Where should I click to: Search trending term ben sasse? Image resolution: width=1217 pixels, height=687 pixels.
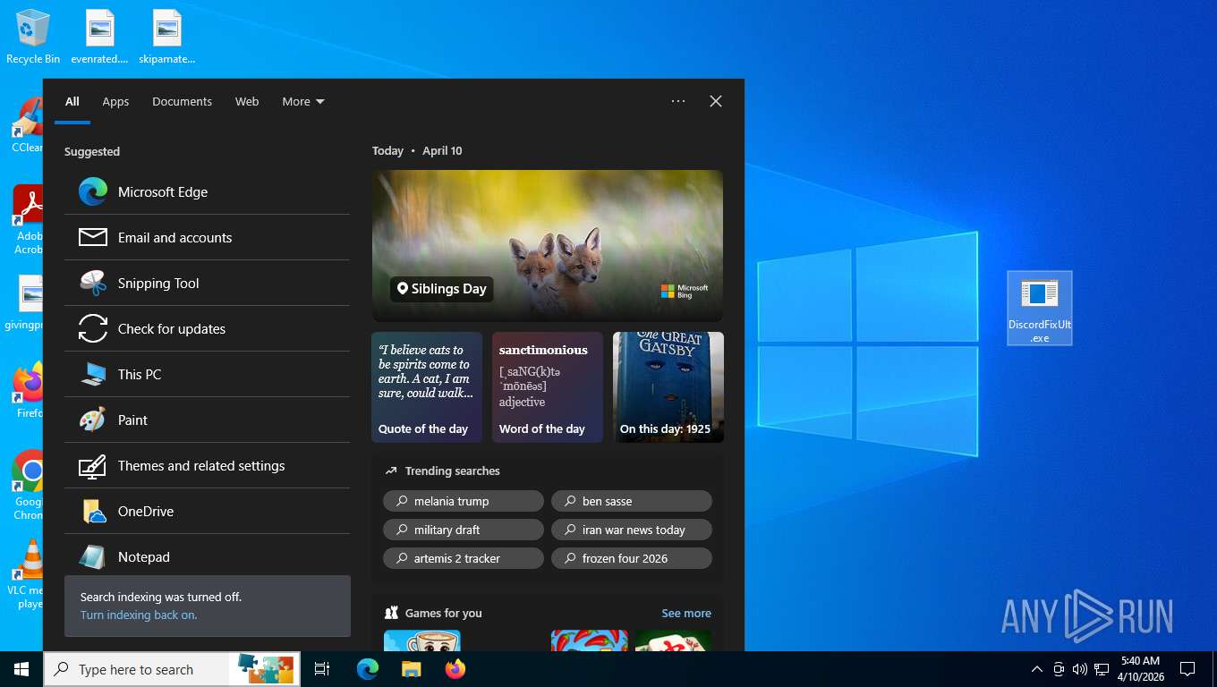click(632, 501)
